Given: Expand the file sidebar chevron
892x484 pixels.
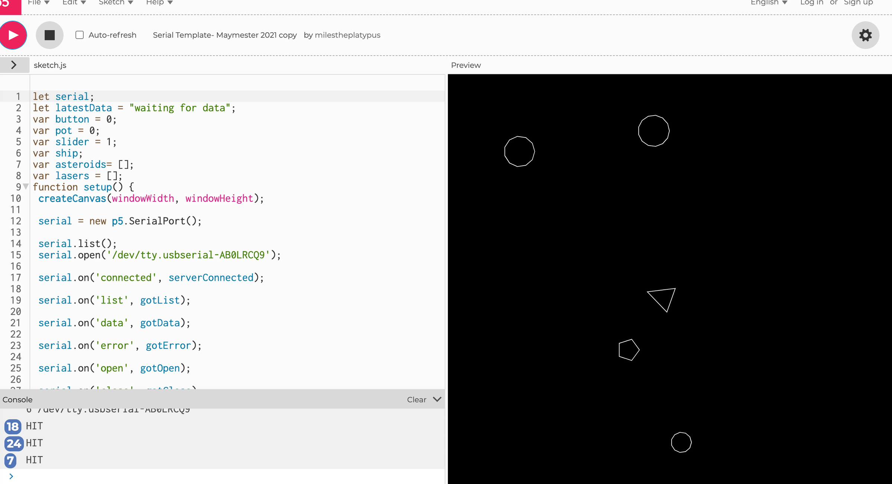Looking at the screenshot, I should [14, 65].
